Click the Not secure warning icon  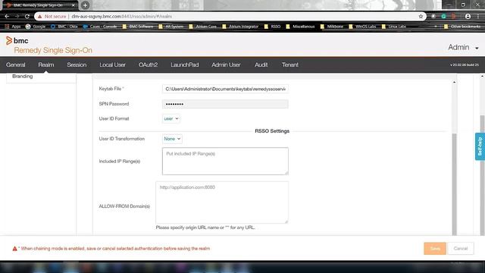40,17
